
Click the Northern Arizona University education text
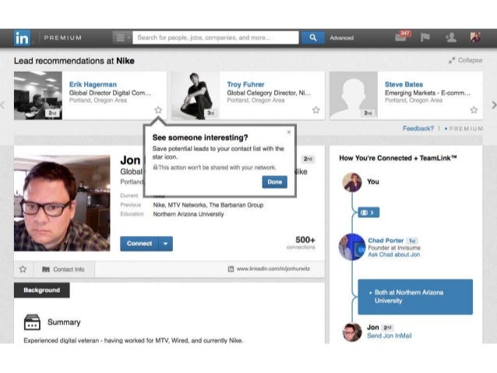tap(189, 214)
